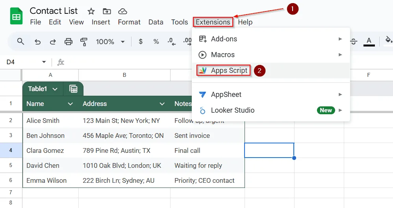This screenshot has width=393, height=208.
Task: Check cloud save status icon
Action: [122, 11]
